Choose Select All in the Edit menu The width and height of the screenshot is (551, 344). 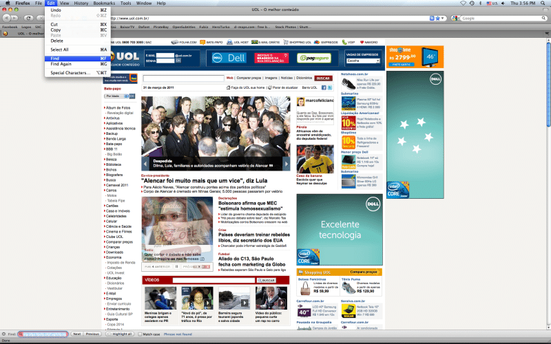(77, 50)
